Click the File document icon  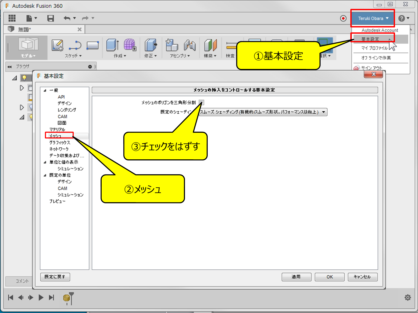pyautogui.click(x=29, y=18)
